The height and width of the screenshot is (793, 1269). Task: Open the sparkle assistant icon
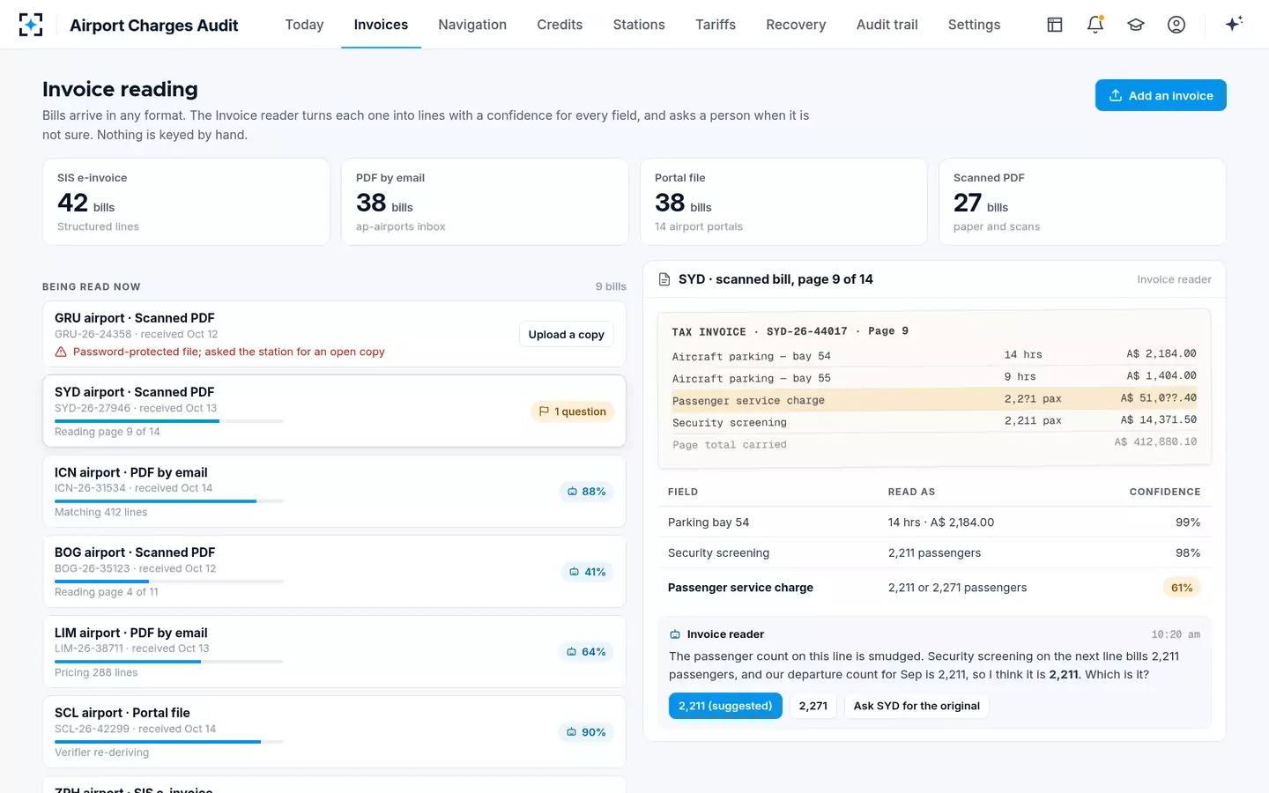pyautogui.click(x=1234, y=24)
